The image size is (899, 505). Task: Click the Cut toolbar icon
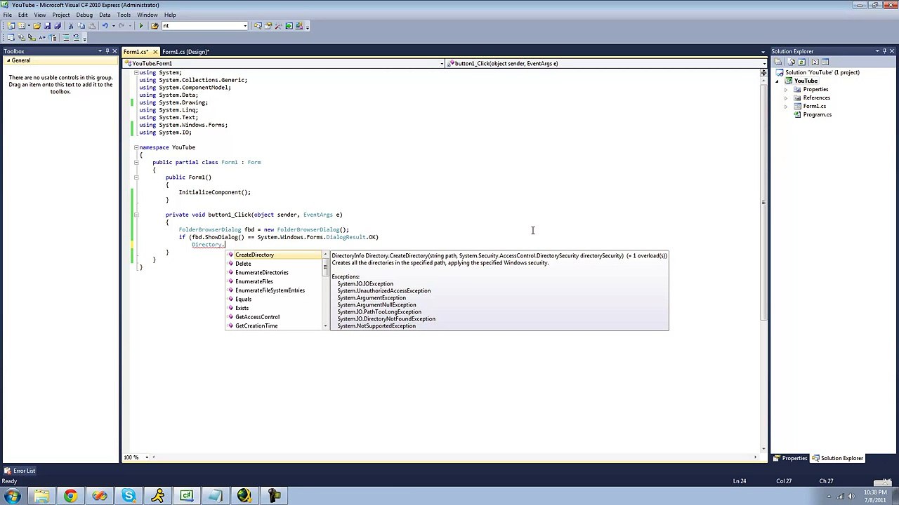71,26
